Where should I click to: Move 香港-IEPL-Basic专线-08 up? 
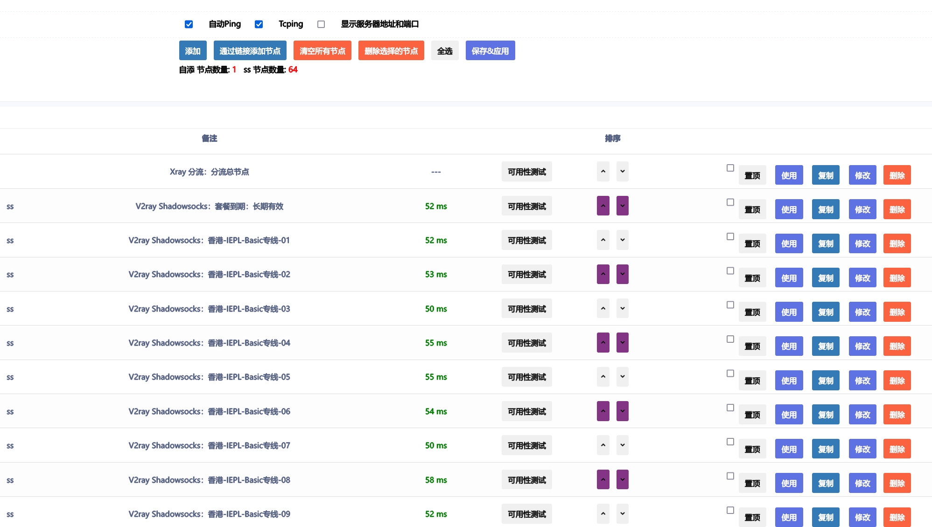(x=603, y=479)
